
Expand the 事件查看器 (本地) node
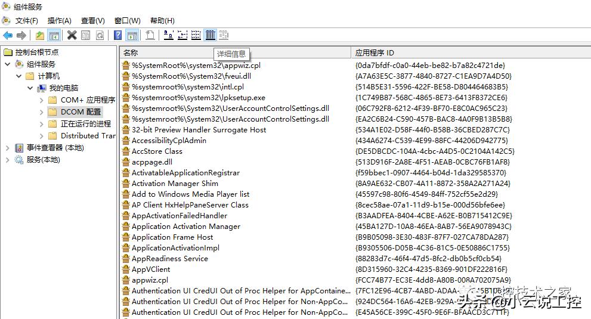(7, 148)
